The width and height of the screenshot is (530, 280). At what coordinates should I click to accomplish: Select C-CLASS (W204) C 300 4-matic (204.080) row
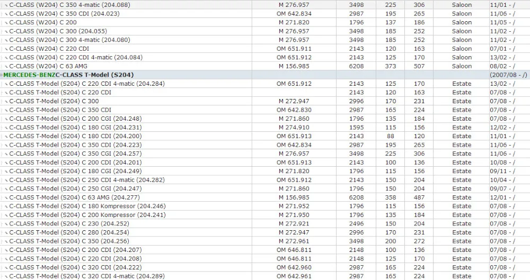pos(265,40)
